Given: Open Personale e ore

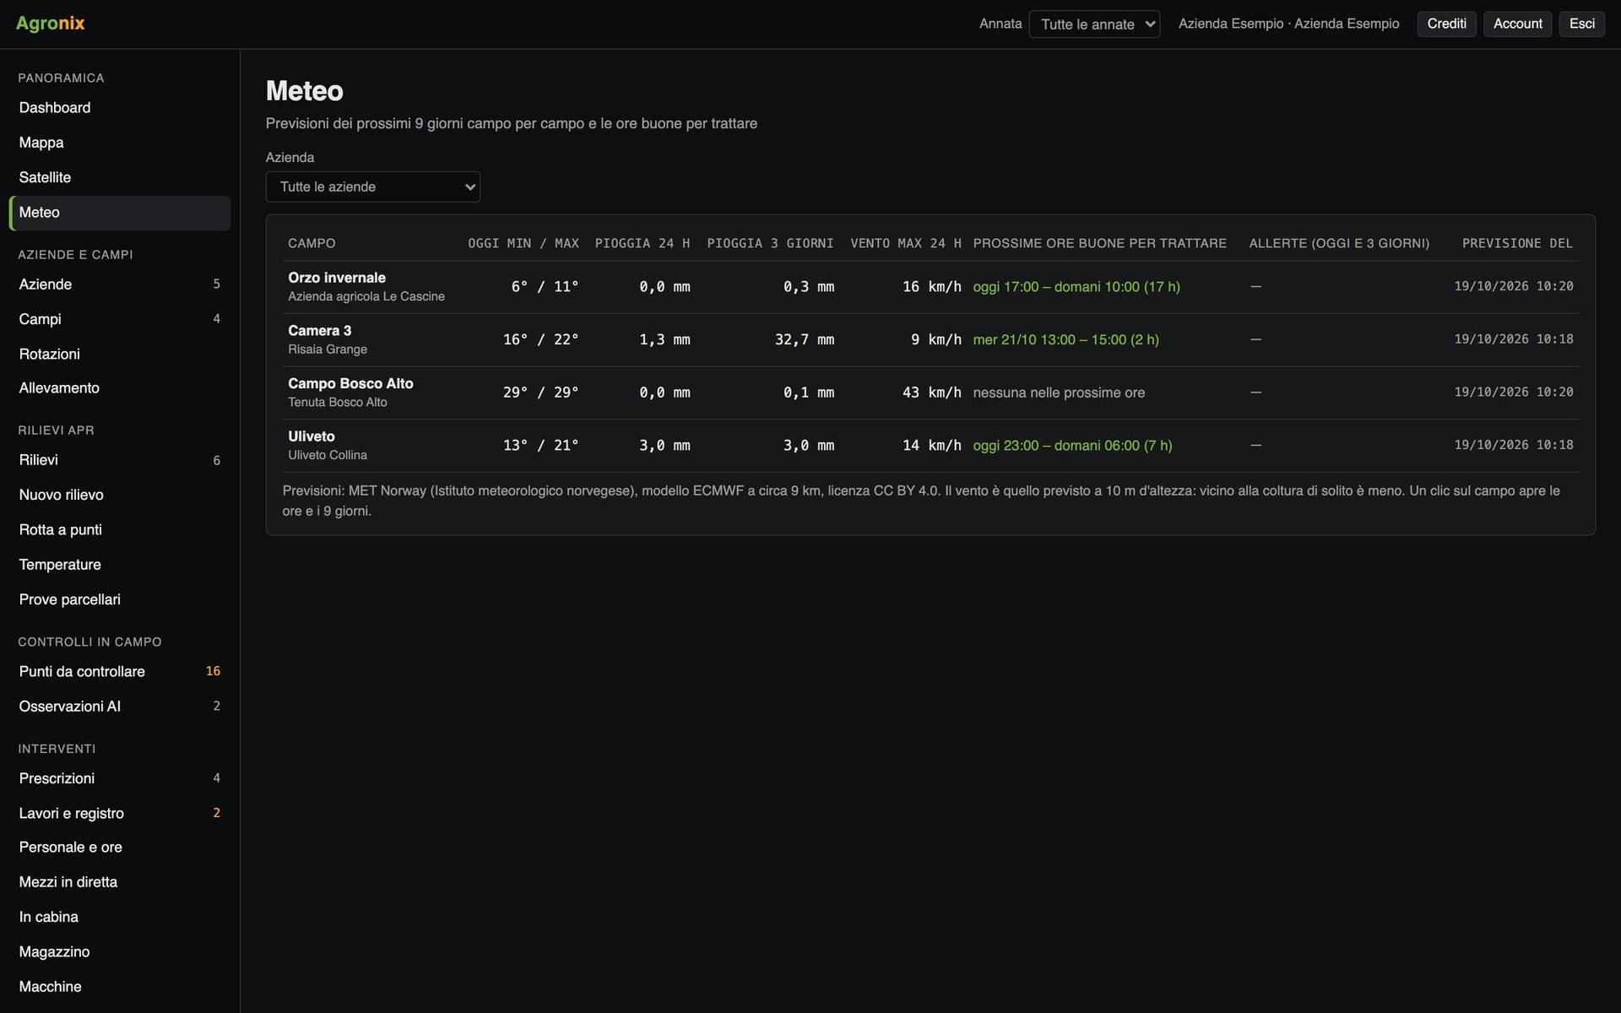Looking at the screenshot, I should coord(120,848).
